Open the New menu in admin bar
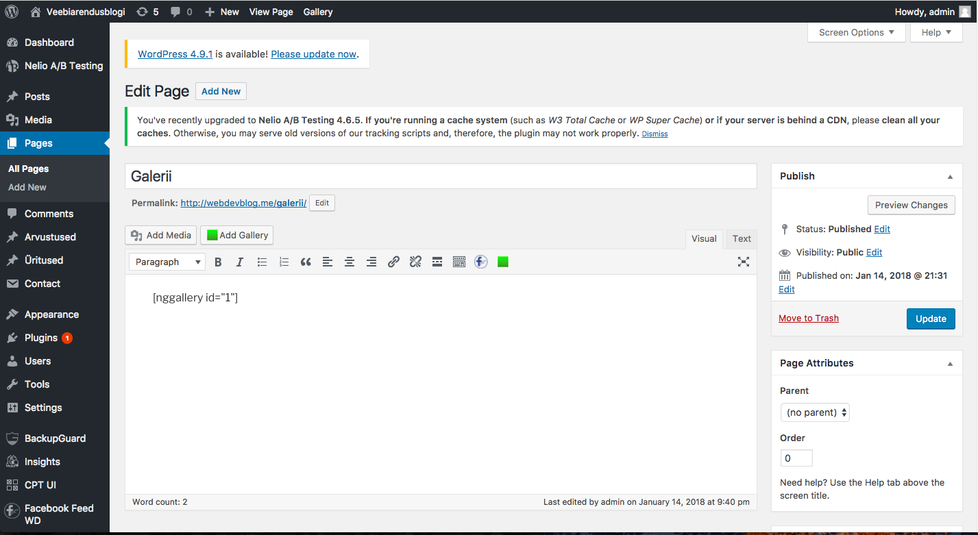The width and height of the screenshot is (978, 535). click(222, 12)
